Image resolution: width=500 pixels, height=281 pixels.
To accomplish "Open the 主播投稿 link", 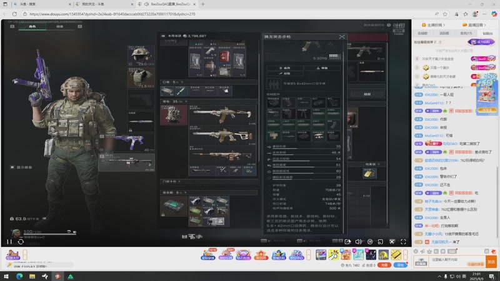I will coord(434,25).
